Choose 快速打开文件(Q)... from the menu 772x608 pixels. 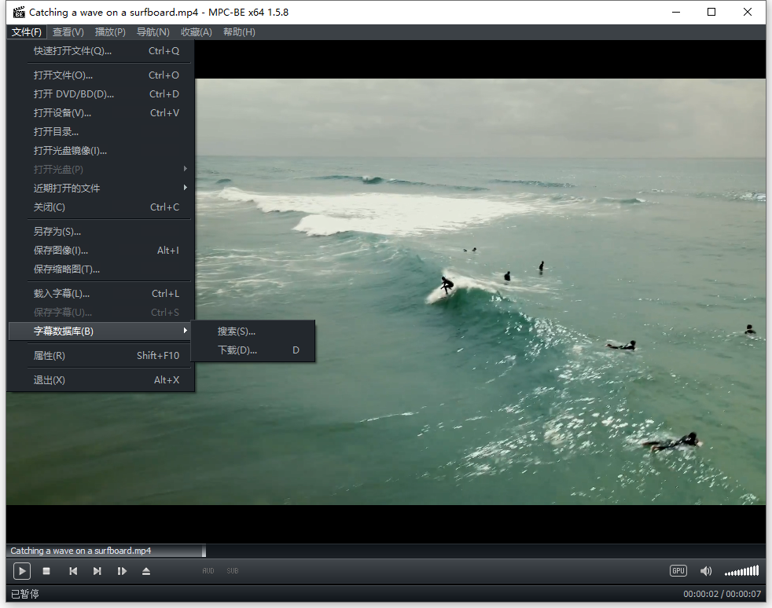(101, 50)
